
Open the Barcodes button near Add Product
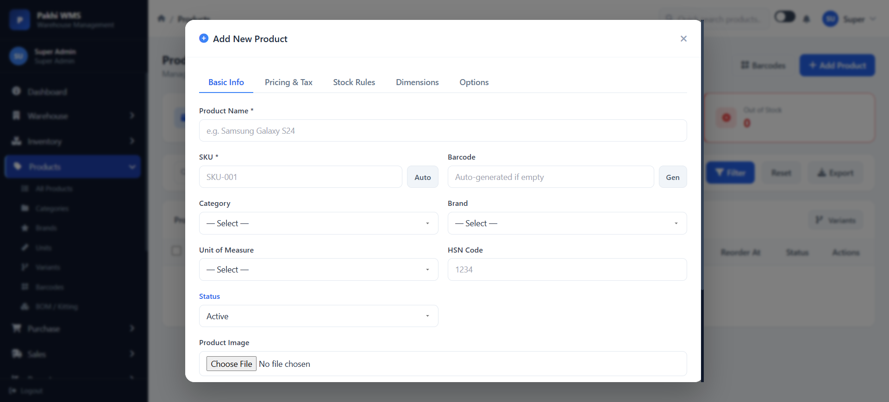pos(764,65)
